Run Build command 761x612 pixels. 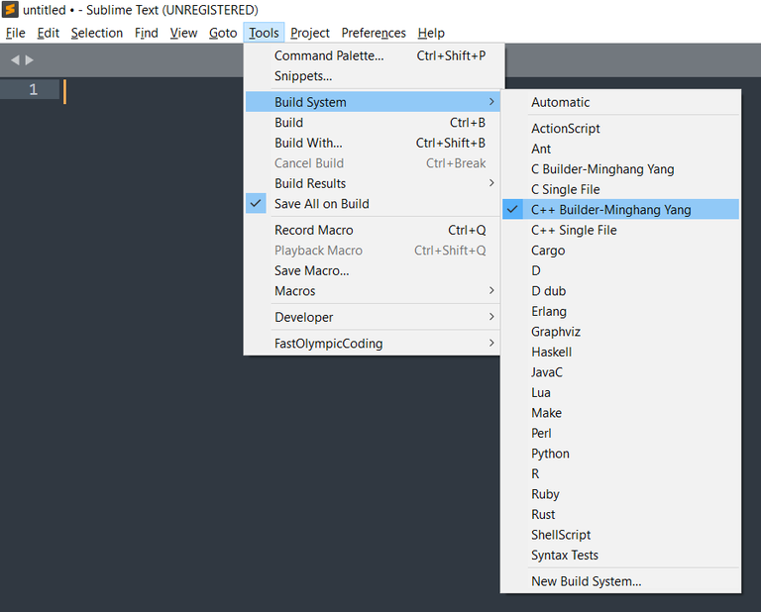[x=373, y=123]
